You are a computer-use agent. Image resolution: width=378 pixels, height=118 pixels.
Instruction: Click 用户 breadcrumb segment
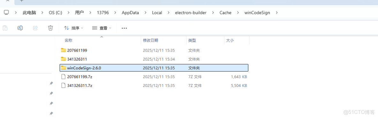pyautogui.click(x=79, y=13)
